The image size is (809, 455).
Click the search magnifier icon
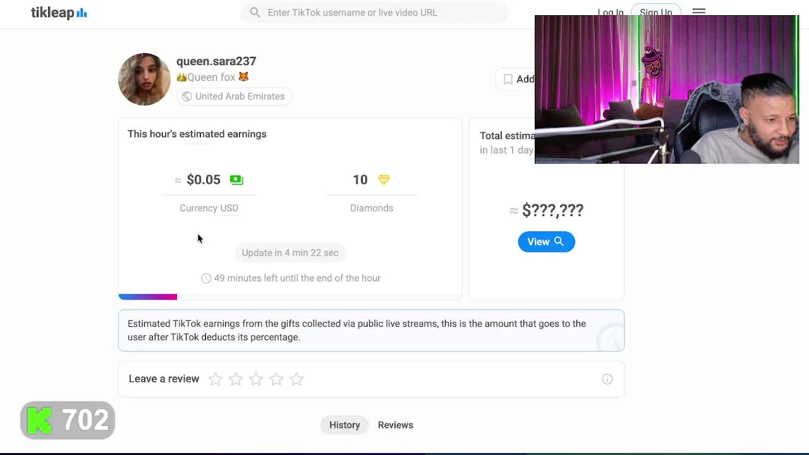(255, 13)
